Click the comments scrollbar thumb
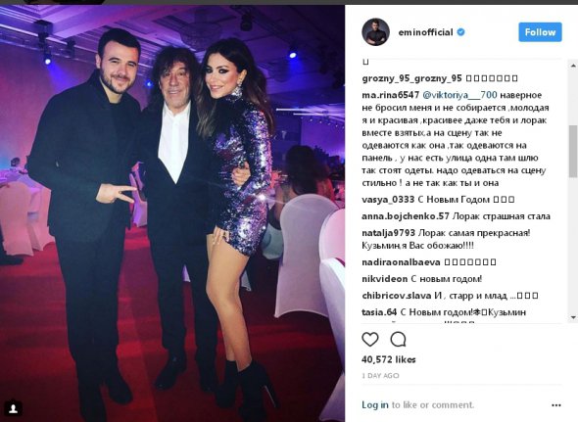Screen dimensions: 578x422 (x=573, y=152)
